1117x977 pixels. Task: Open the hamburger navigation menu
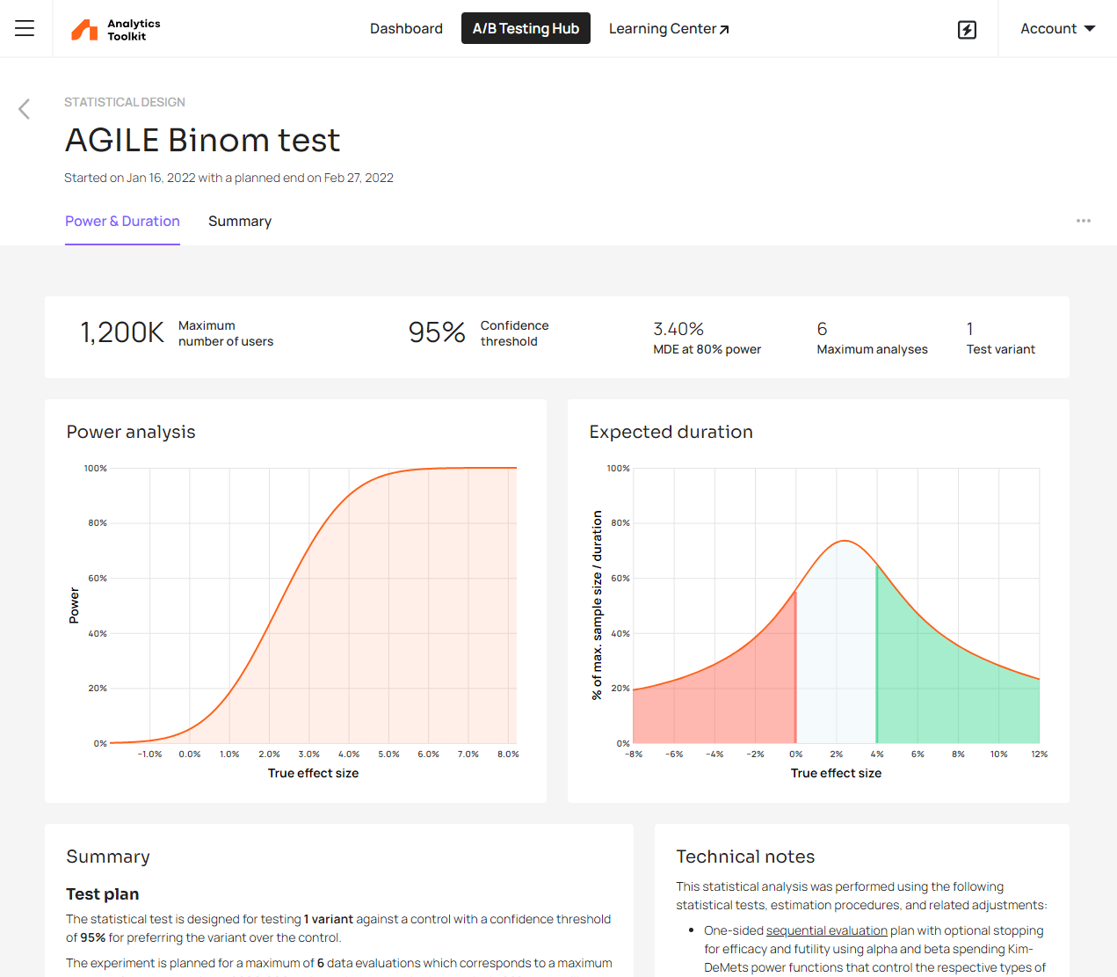pos(24,28)
